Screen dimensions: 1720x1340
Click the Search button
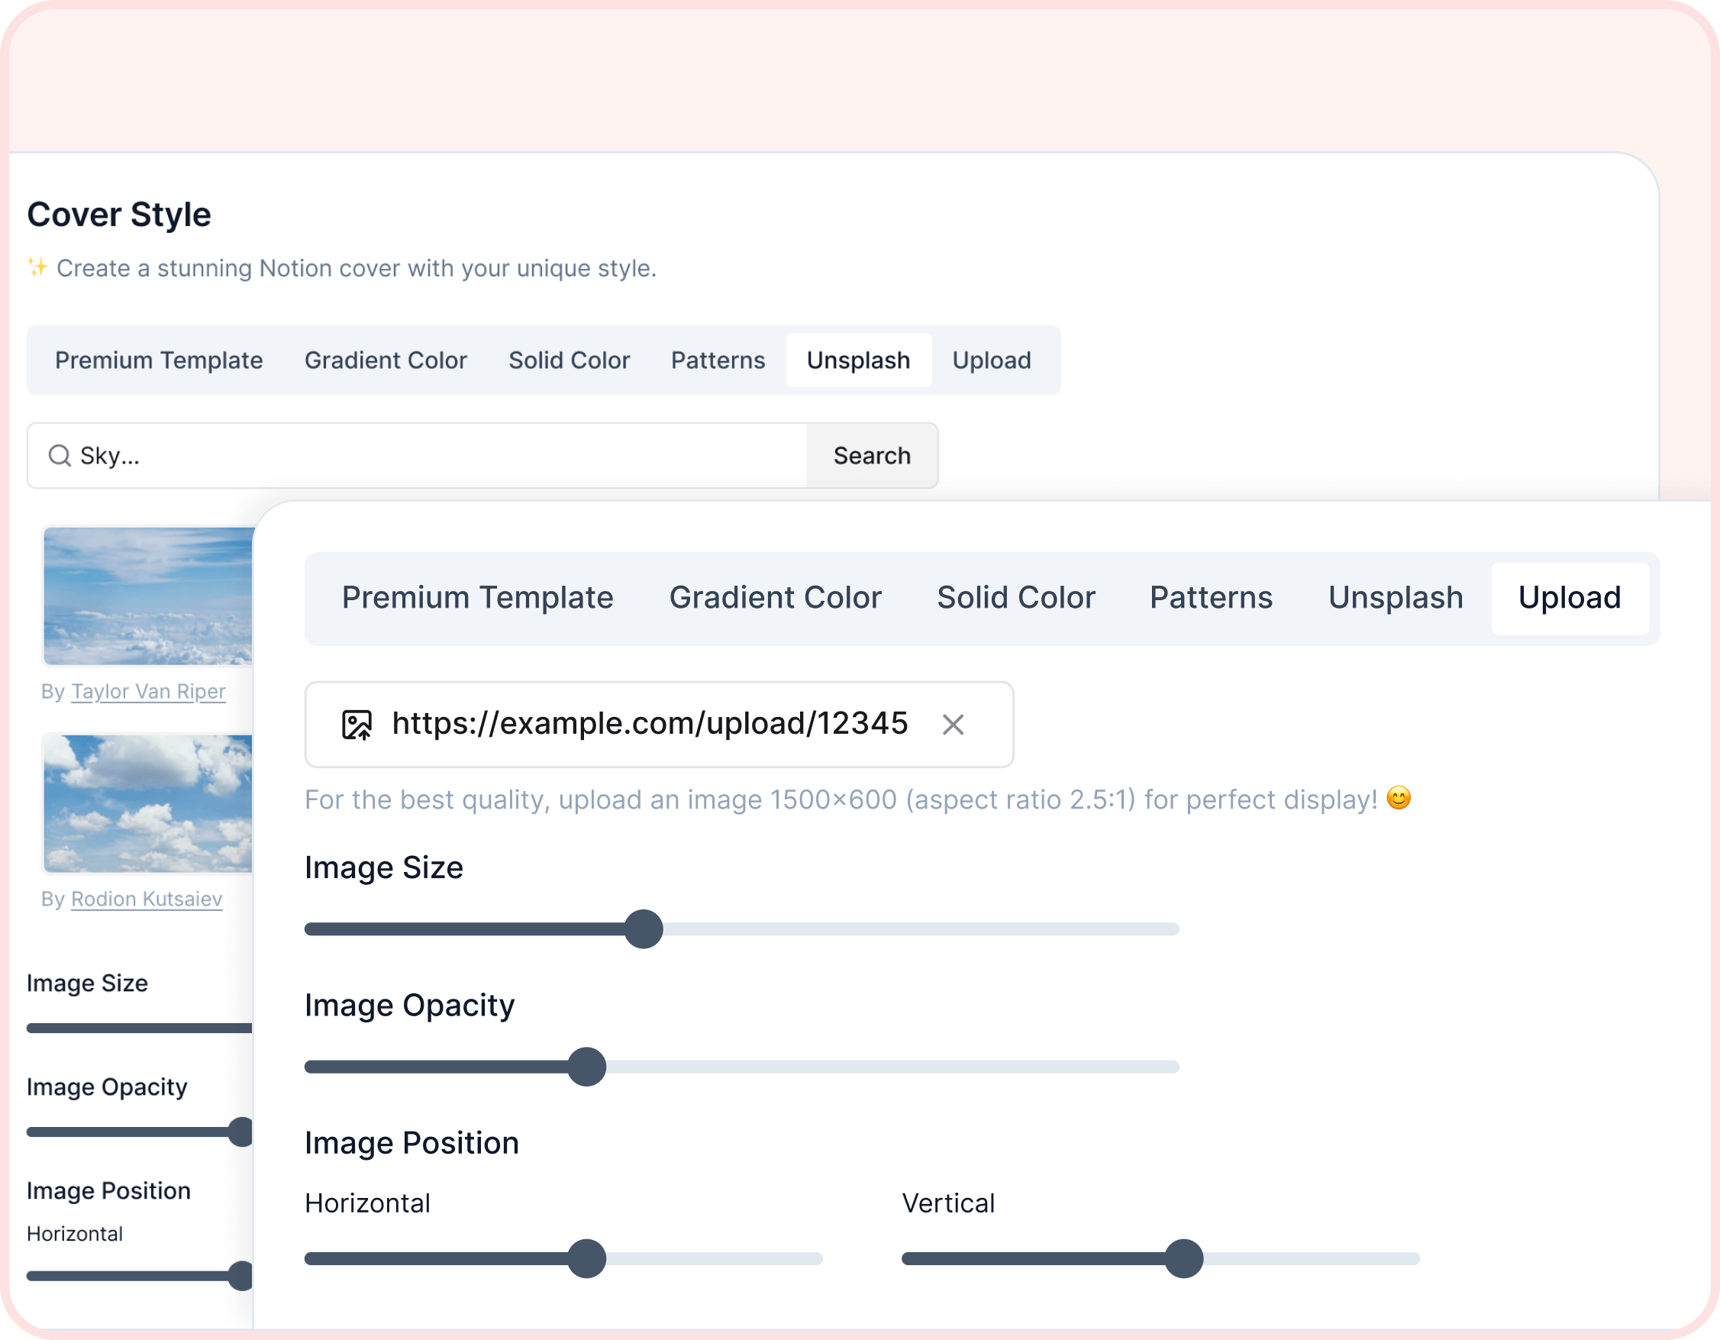point(871,455)
